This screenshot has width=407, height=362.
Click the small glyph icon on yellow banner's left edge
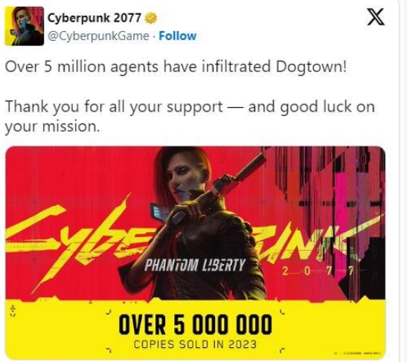(x=13, y=311)
